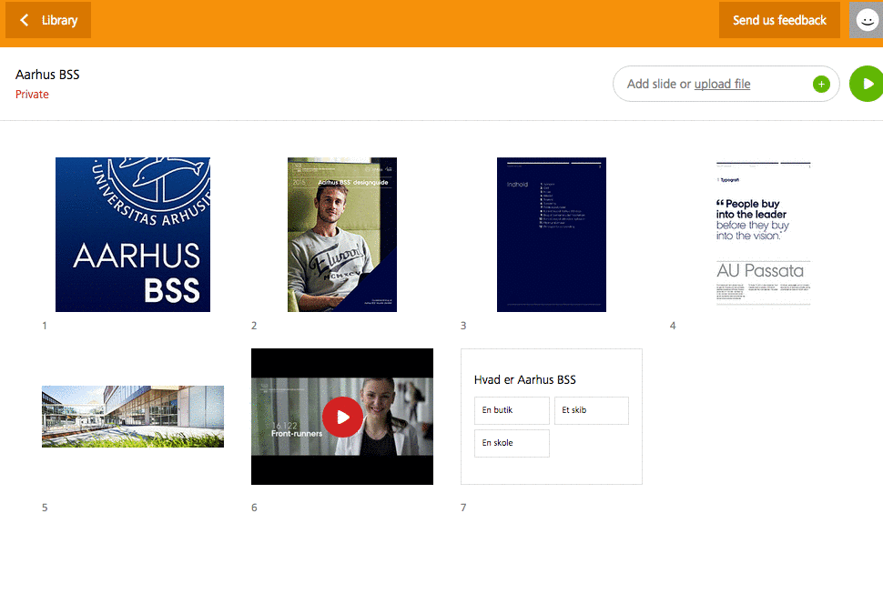The image size is (883, 604).
Task: Open the smiley face user menu
Action: [x=867, y=20]
